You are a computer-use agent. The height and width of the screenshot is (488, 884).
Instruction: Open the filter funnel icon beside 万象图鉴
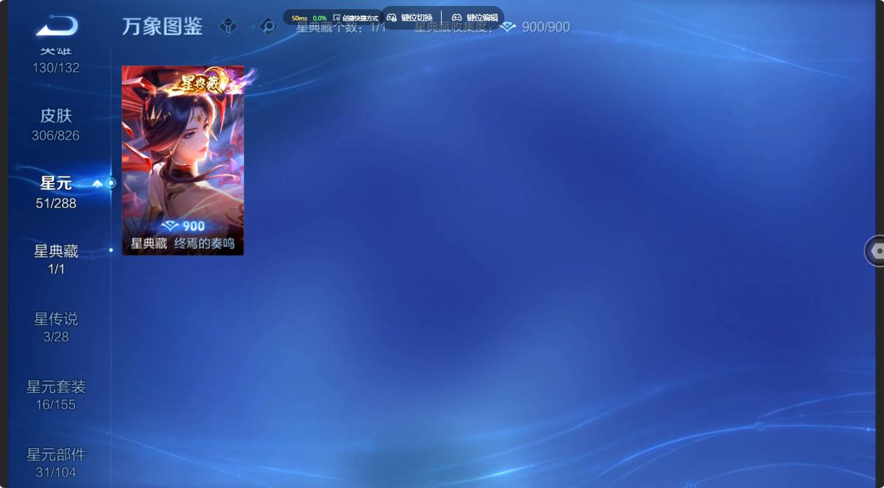coord(228,26)
